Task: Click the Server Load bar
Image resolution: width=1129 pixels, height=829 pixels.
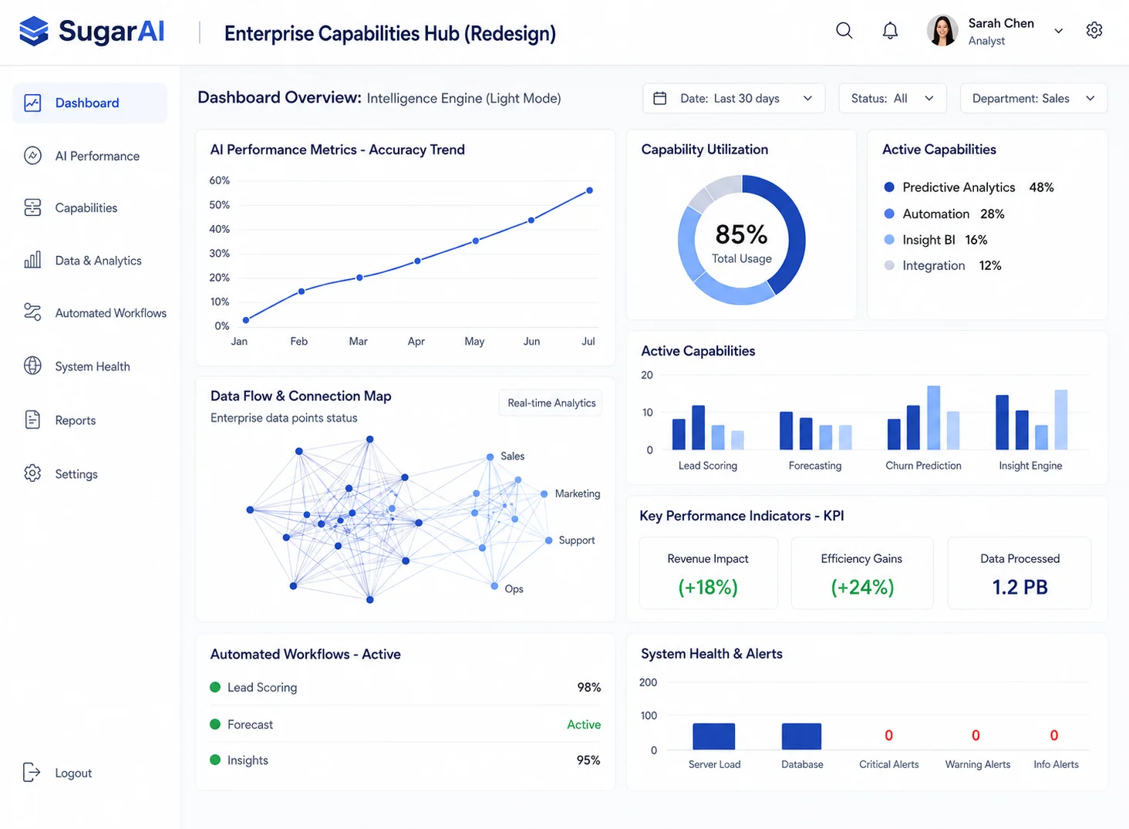Action: click(714, 736)
